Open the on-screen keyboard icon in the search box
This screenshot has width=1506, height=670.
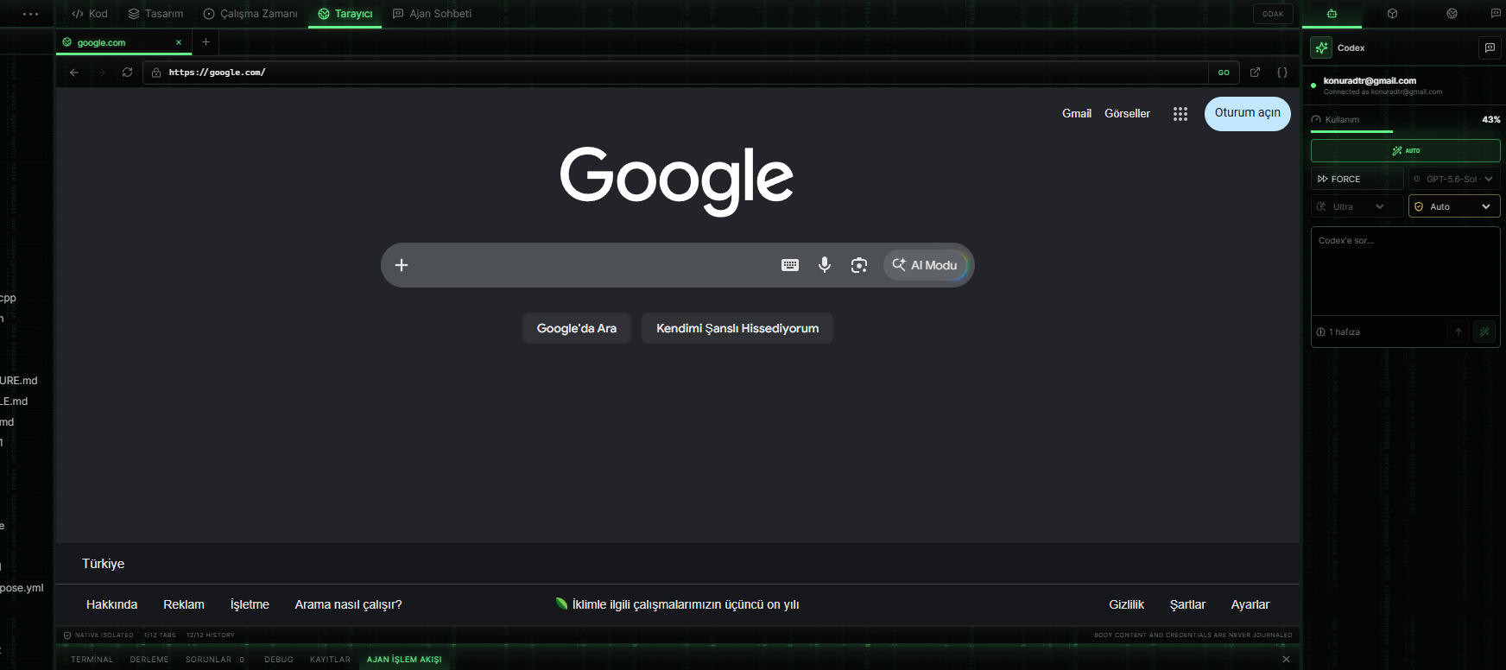[x=790, y=265]
